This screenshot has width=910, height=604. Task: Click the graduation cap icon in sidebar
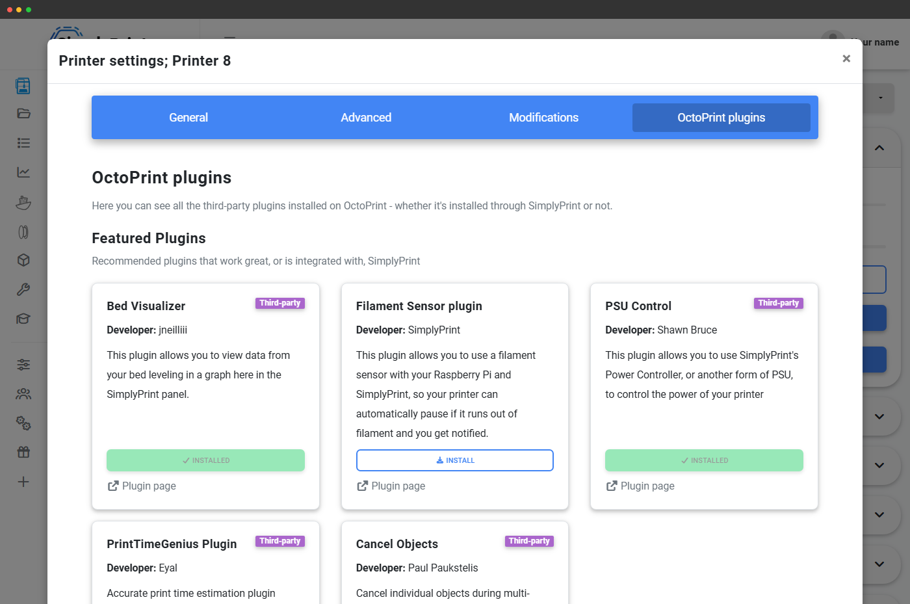[x=23, y=319]
